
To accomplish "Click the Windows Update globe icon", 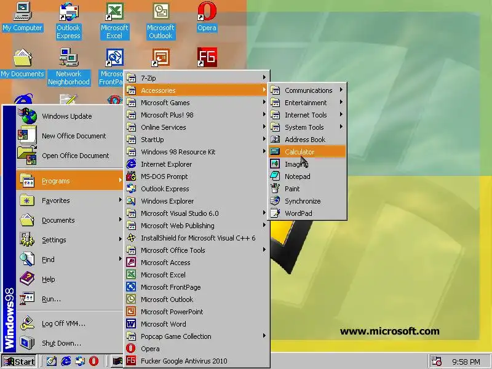I will 28,116.
